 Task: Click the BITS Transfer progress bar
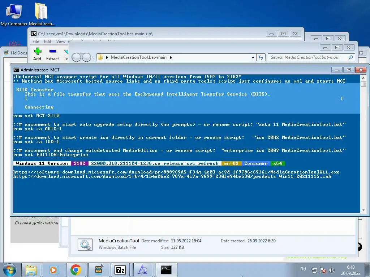pyautogui.click(x=184, y=98)
